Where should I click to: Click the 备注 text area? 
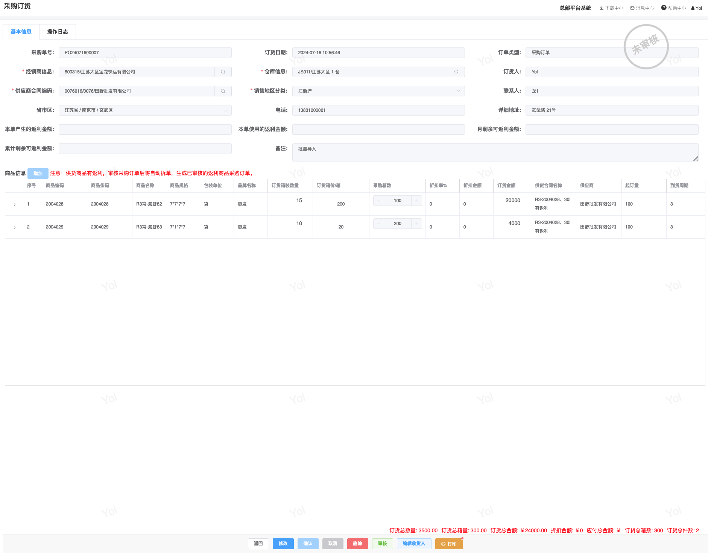[495, 152]
